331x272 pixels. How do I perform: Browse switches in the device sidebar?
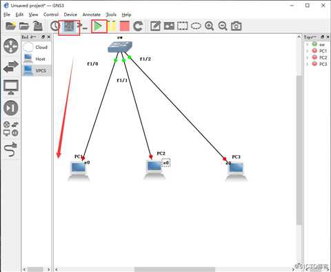pyautogui.click(x=11, y=66)
